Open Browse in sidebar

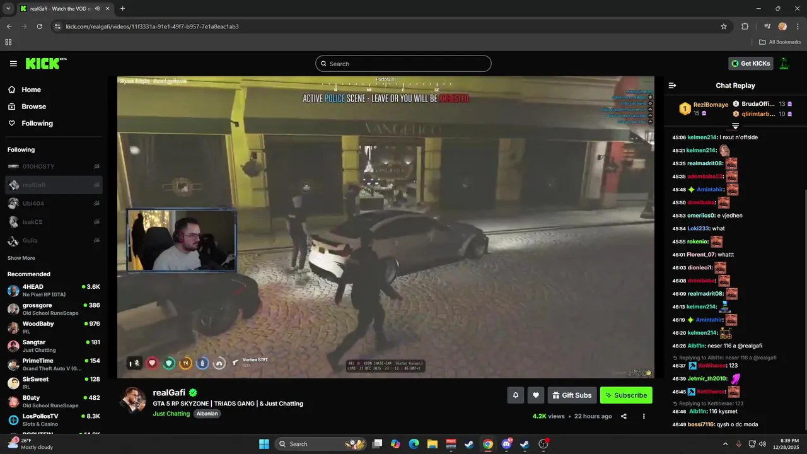[x=28, y=107]
